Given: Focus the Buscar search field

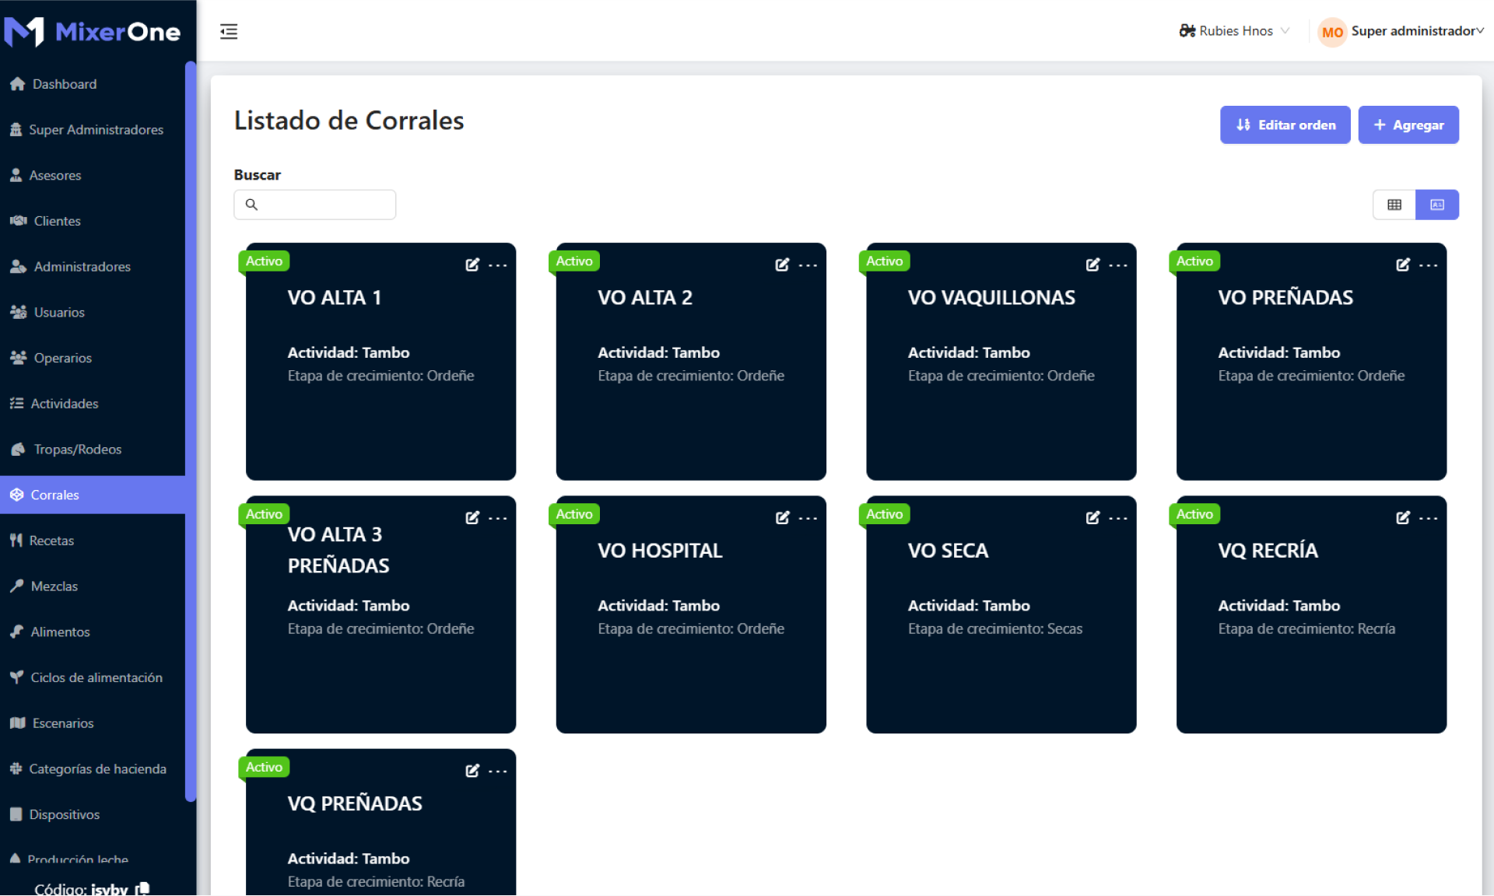Looking at the screenshot, I should (314, 205).
